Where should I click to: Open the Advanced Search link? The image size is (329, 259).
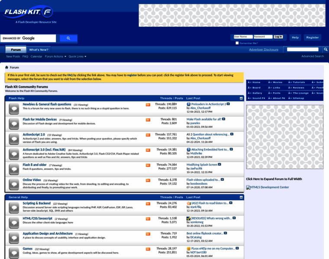coord(313,56)
